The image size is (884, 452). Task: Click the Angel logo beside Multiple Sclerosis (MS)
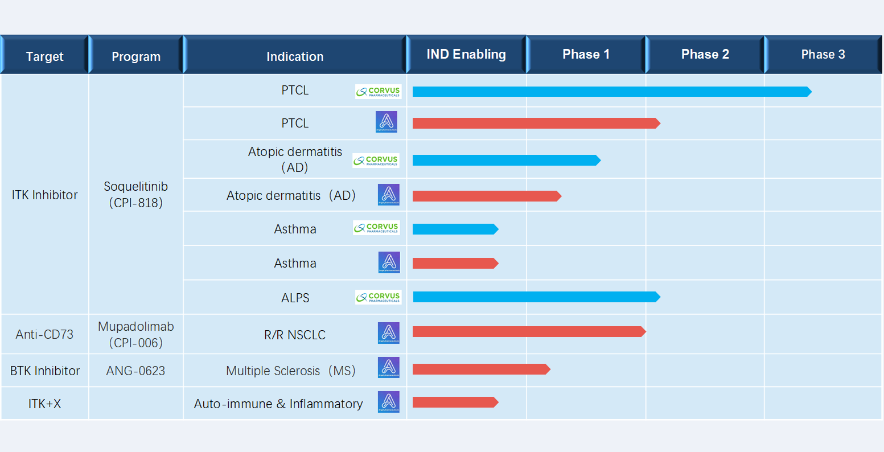[x=389, y=368]
